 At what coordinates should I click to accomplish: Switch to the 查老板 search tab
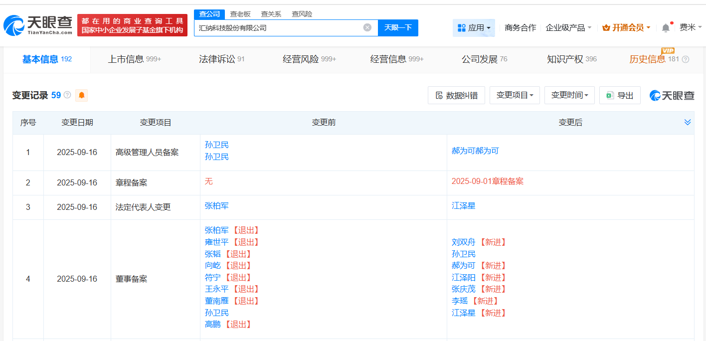(x=241, y=14)
